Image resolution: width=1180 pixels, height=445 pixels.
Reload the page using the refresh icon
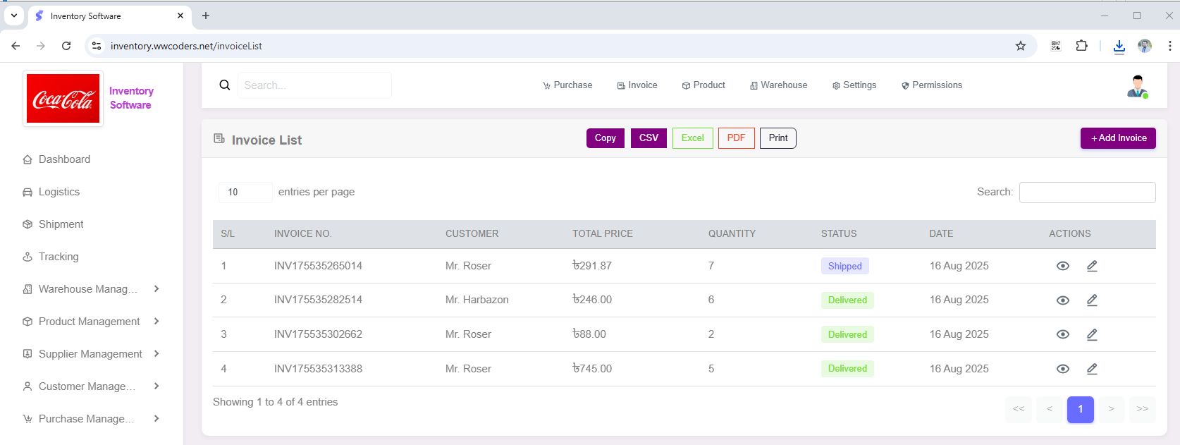pos(66,46)
